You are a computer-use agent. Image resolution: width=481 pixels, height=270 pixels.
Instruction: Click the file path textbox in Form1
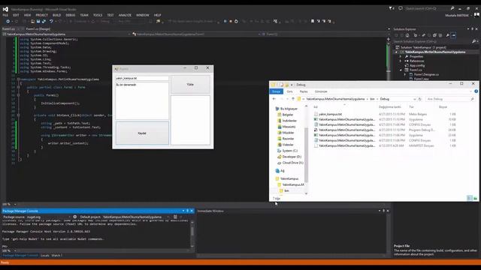point(142,78)
